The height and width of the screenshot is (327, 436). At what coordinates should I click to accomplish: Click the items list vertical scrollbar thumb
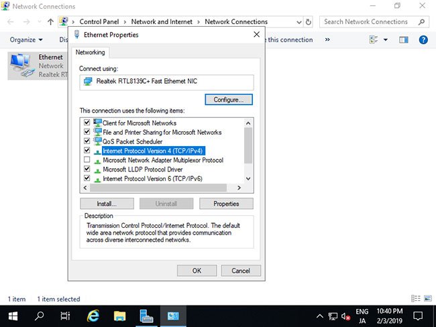[x=248, y=145]
